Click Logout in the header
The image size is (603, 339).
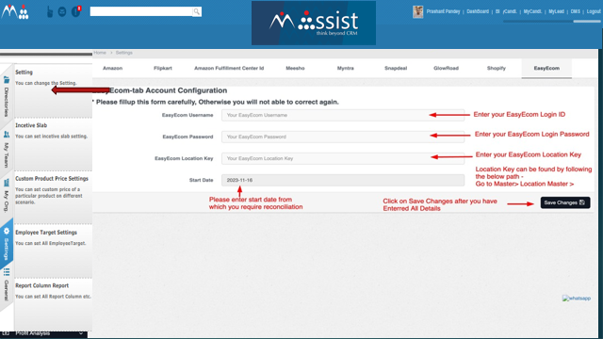tap(594, 11)
